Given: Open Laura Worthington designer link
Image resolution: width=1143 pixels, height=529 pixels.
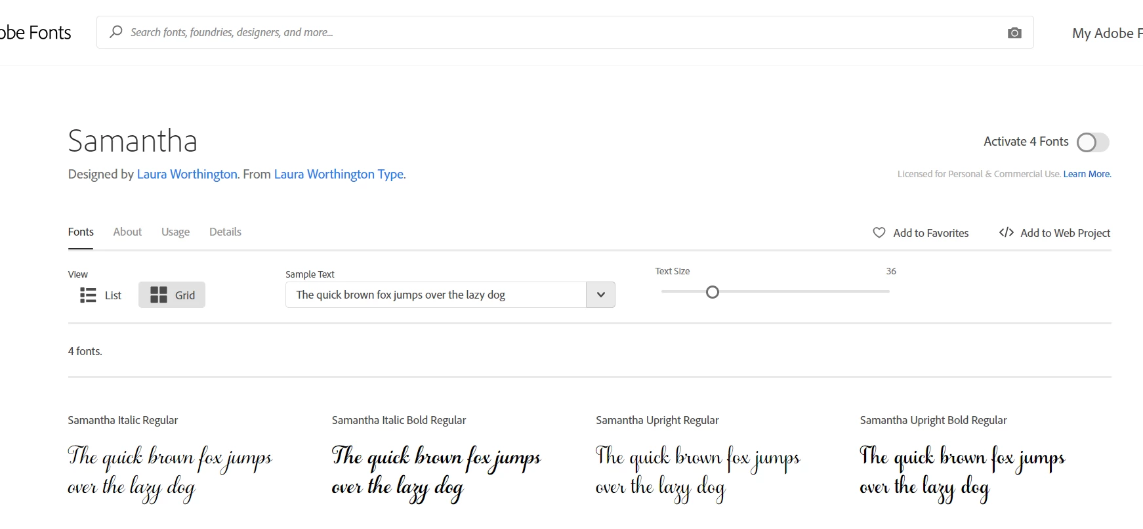Looking at the screenshot, I should point(187,174).
